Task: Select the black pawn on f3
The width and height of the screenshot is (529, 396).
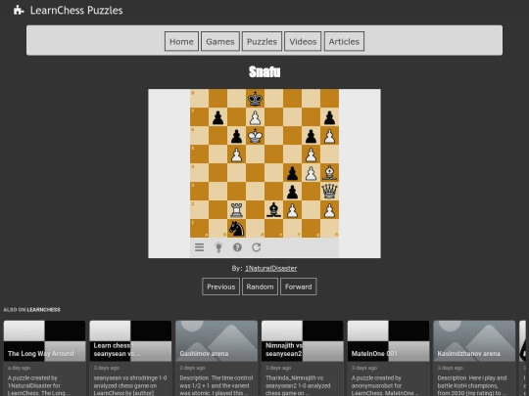Action: tap(292, 192)
